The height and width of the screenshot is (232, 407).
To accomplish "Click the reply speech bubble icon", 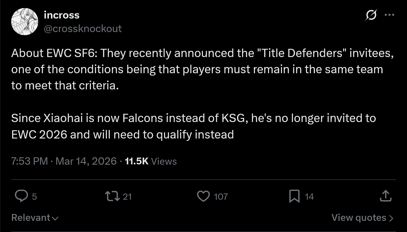I will coord(21,196).
